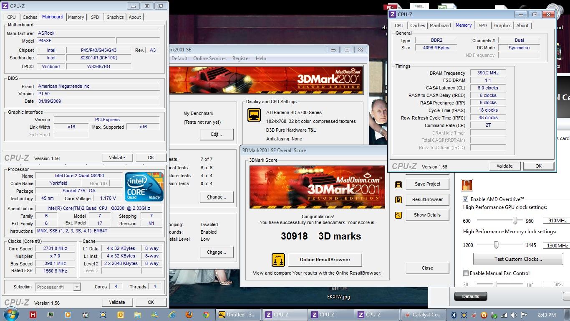The height and width of the screenshot is (321, 570).
Task: Click the Overdrive icon in Catalyst Control Center
Action: pos(467,185)
